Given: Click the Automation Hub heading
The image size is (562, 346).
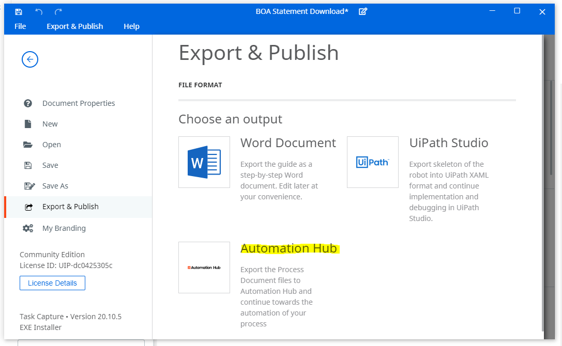Looking at the screenshot, I should click(x=289, y=248).
